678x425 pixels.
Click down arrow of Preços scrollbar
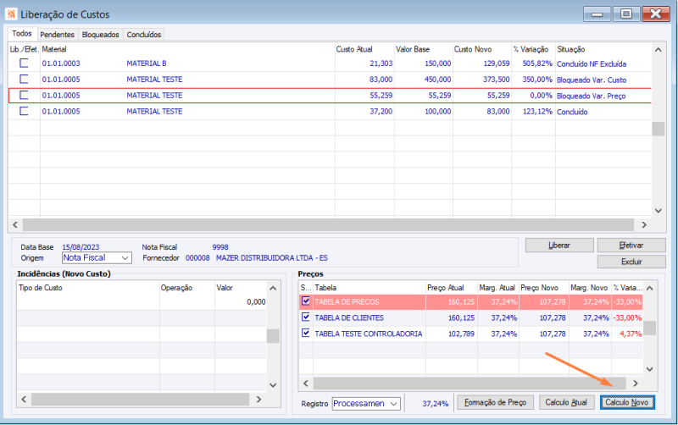pos(649,369)
